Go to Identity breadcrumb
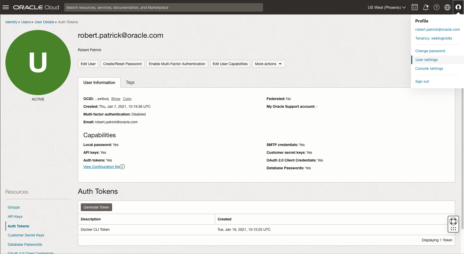 tap(11, 22)
